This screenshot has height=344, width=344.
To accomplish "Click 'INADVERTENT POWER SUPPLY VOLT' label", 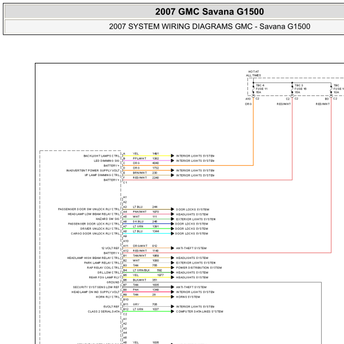I will [93, 170].
